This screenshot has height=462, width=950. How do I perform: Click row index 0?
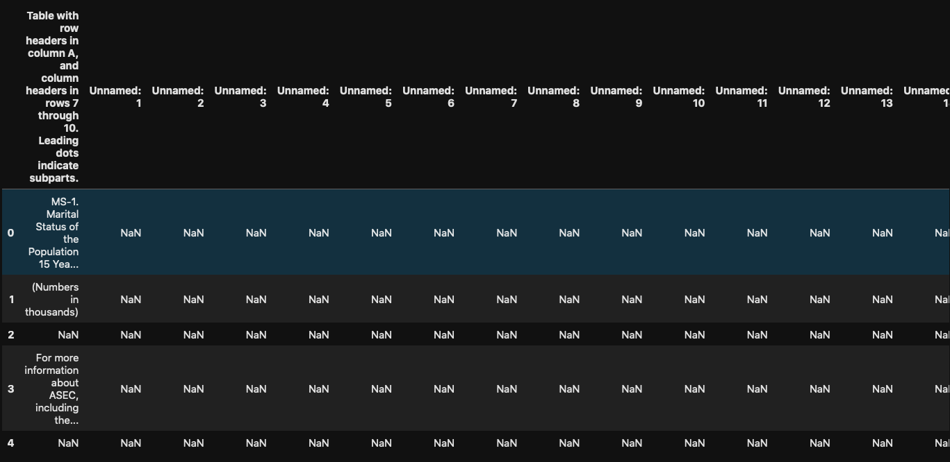point(10,233)
